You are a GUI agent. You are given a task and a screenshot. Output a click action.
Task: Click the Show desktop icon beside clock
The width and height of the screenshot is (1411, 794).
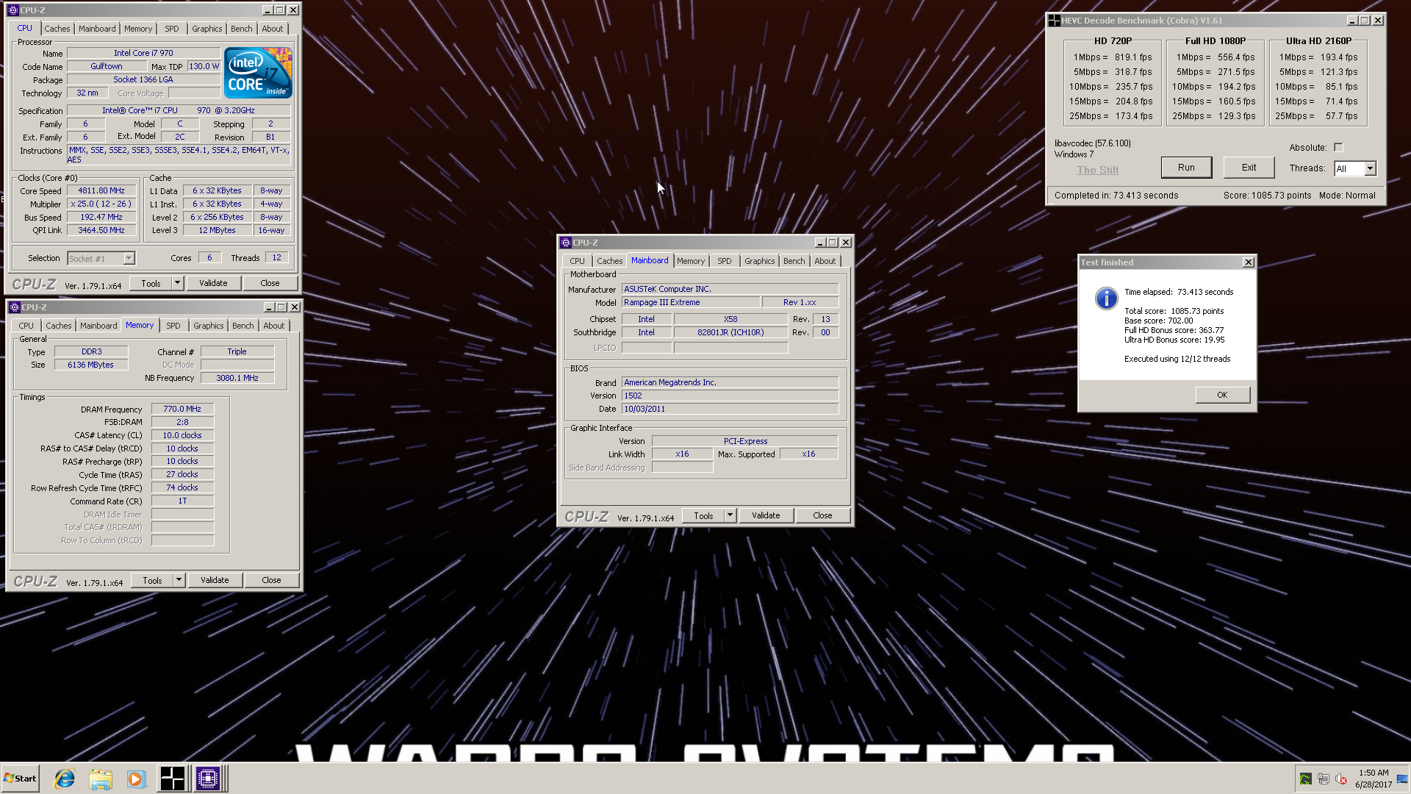coord(1402,779)
